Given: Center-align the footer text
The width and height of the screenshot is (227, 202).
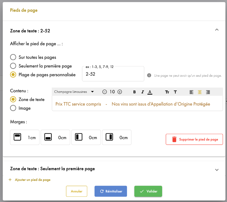Looking at the screenshot, I should click(200, 92).
